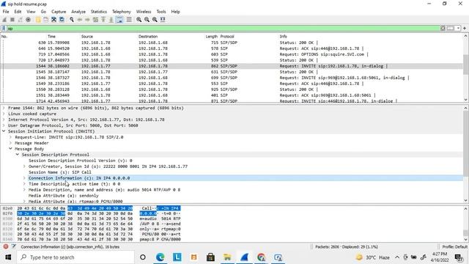This screenshot has width=469, height=264.
Task: Restart the current capture
Action: (x=20, y=20)
